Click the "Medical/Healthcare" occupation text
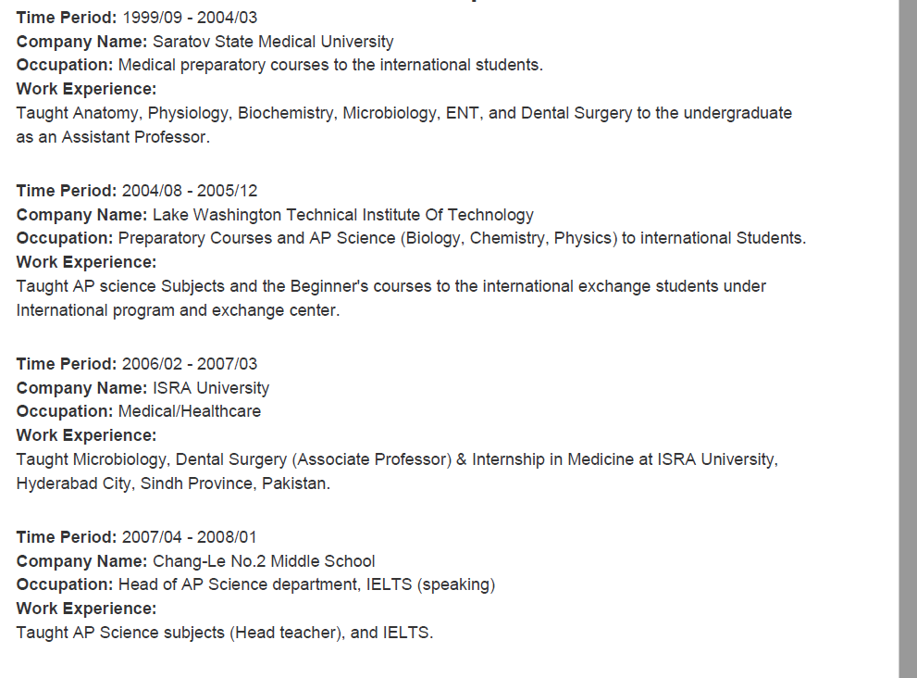 [190, 411]
